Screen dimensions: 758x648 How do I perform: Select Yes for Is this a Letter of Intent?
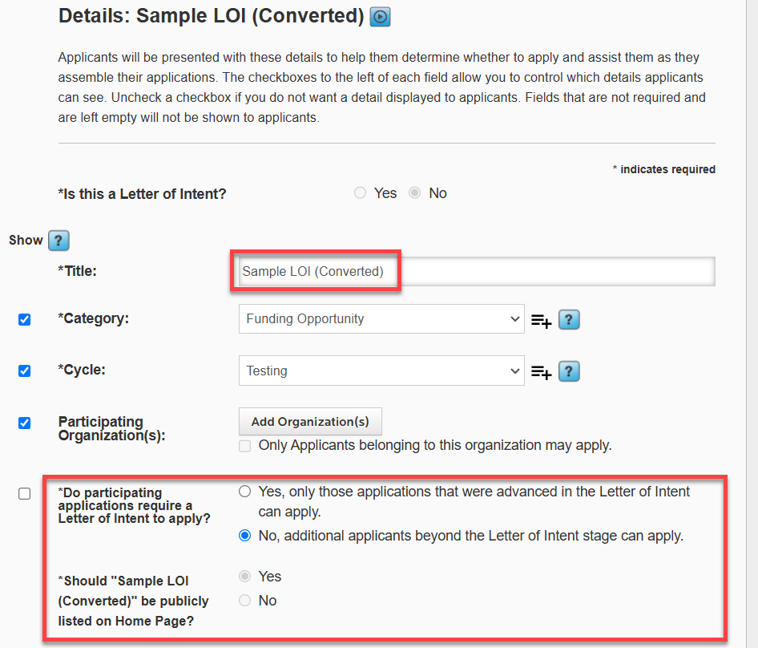coord(360,192)
